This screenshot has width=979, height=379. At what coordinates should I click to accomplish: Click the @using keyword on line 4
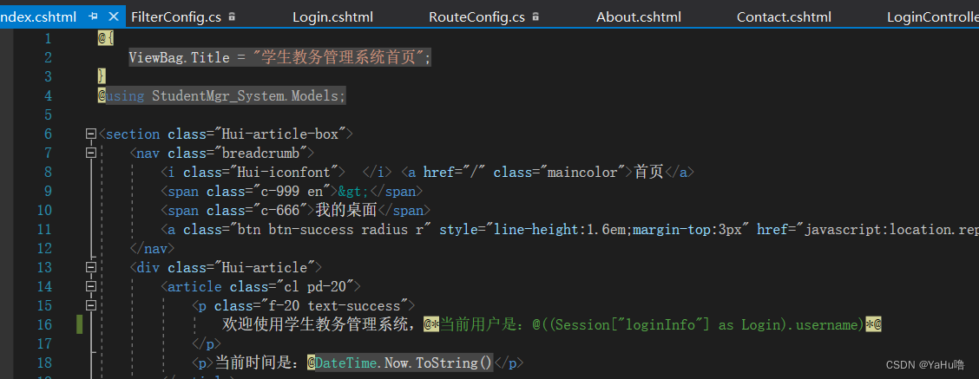122,95
